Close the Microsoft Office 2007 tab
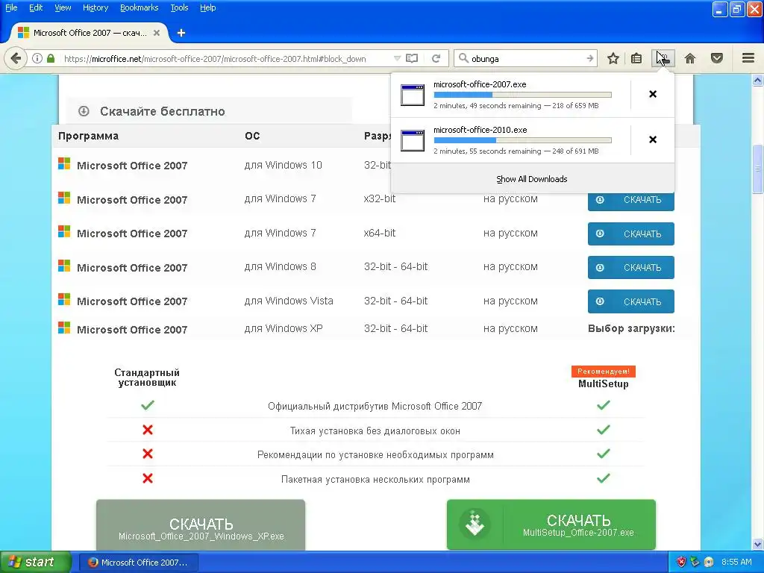 [x=157, y=33]
